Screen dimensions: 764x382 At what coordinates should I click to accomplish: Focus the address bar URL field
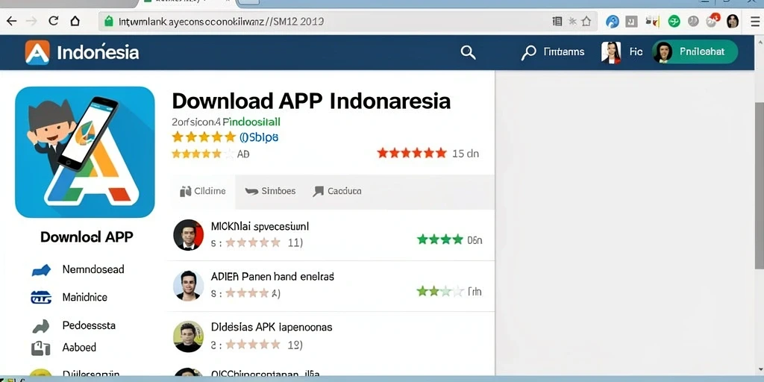pyautogui.click(x=348, y=22)
